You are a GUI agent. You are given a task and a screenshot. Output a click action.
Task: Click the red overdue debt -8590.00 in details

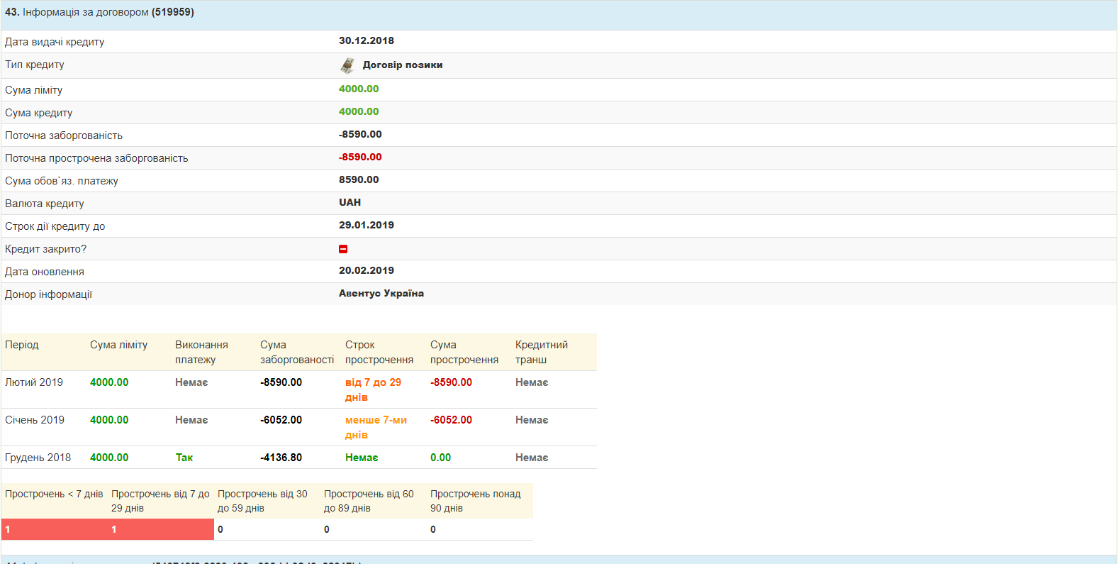click(x=360, y=157)
